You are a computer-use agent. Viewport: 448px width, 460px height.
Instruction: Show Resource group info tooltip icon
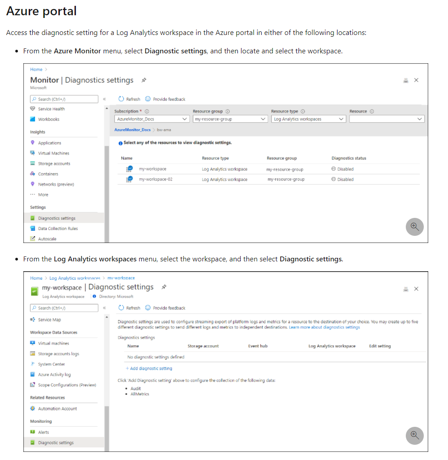pos(228,111)
